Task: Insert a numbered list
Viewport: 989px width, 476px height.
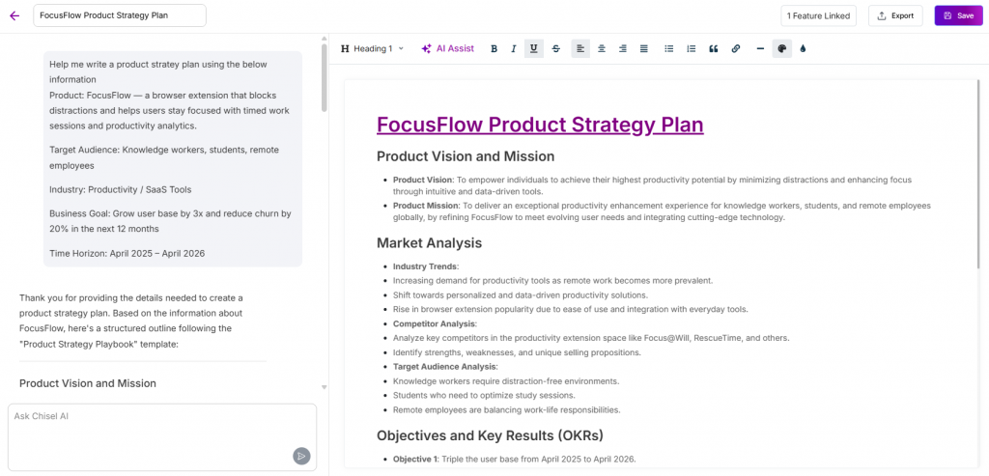Action: coord(692,48)
